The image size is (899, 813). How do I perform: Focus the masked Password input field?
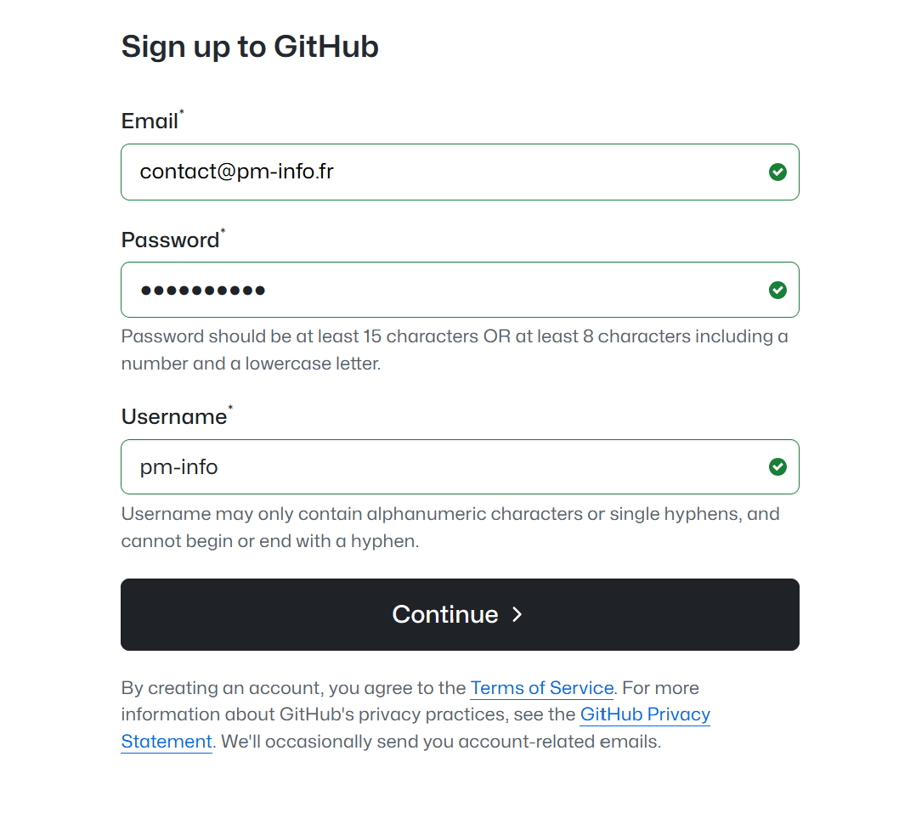442,291
